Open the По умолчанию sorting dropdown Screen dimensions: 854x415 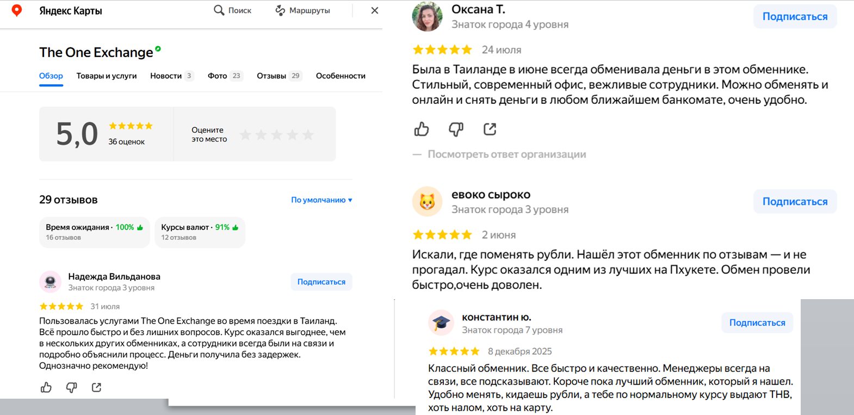[321, 200]
